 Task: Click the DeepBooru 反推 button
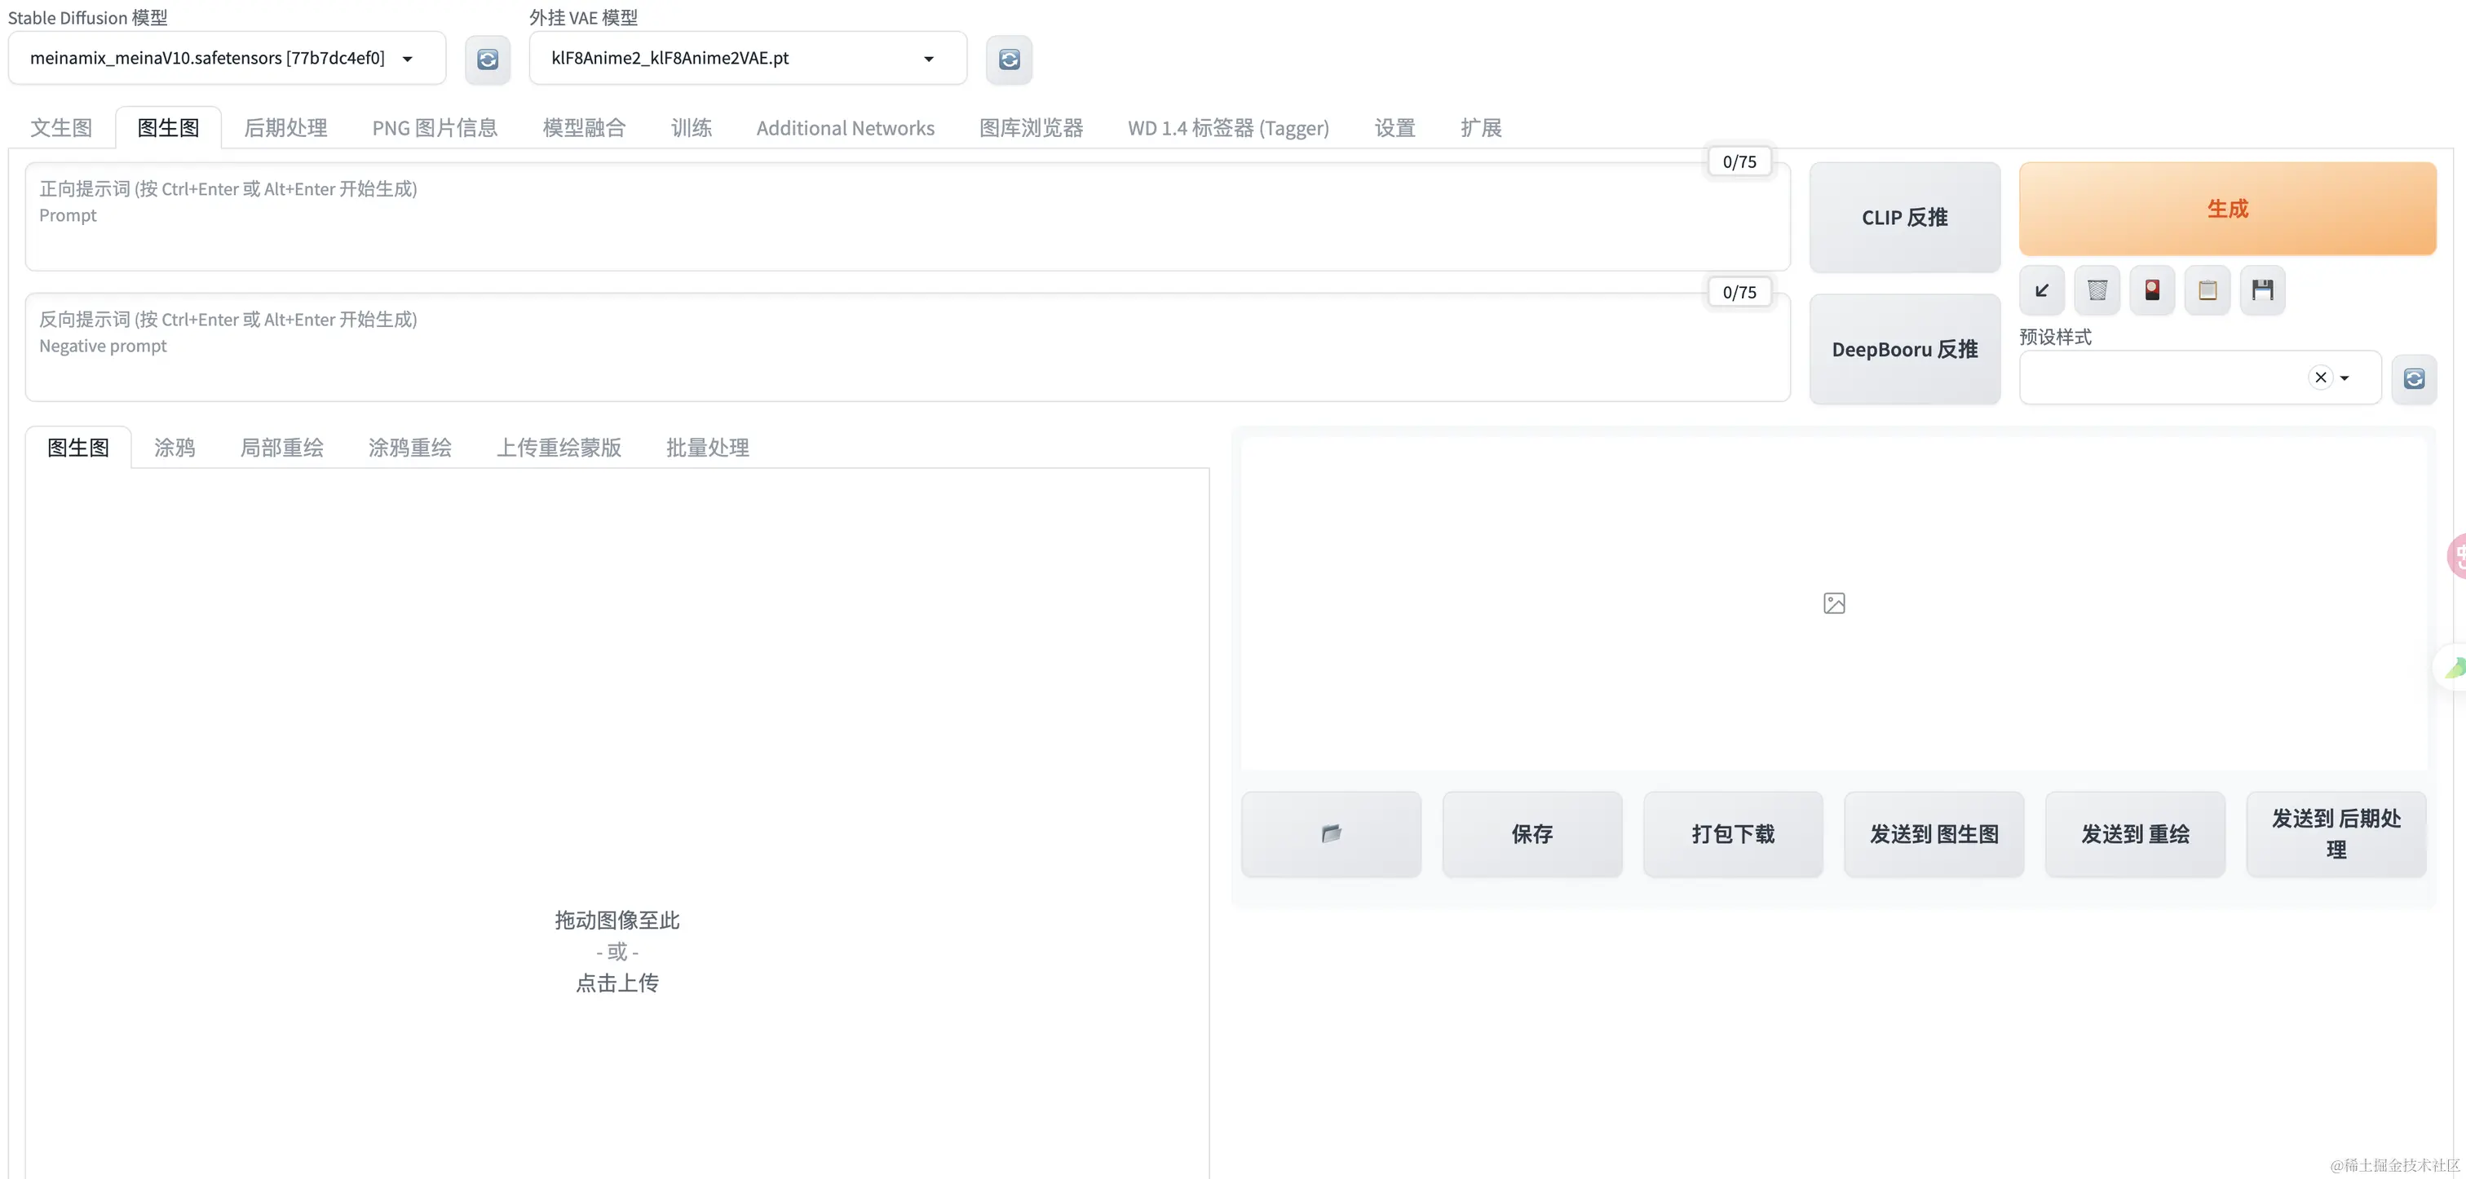tap(1905, 349)
